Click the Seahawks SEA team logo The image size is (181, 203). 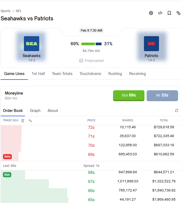pyautogui.click(x=31, y=44)
